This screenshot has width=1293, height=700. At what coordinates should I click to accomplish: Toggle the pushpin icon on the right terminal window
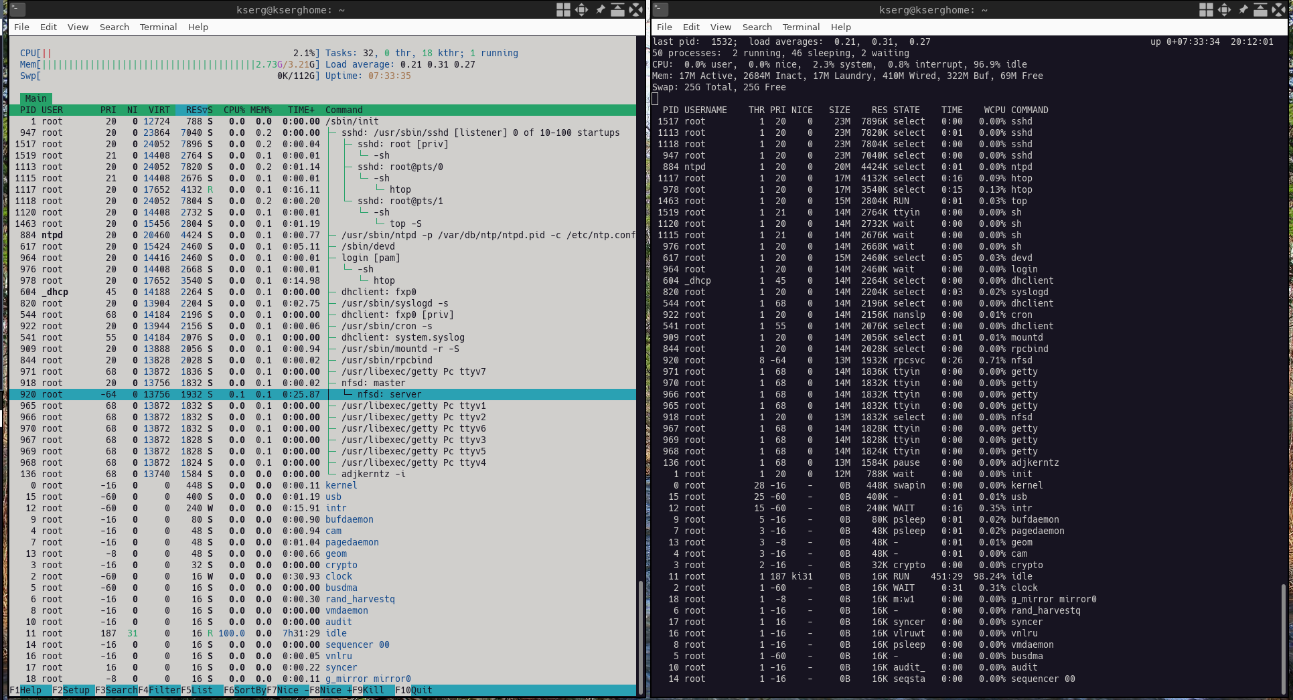(1243, 9)
